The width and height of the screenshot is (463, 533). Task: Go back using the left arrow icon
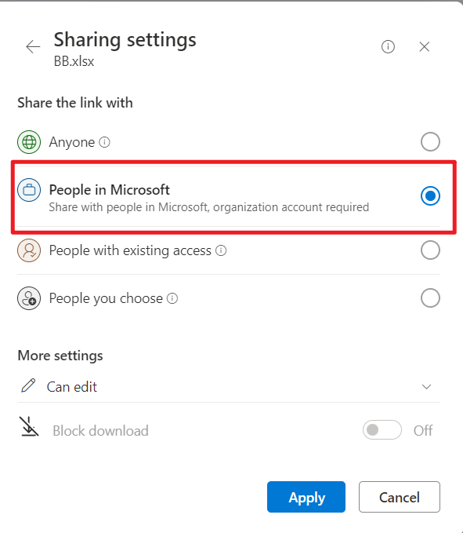tap(33, 46)
